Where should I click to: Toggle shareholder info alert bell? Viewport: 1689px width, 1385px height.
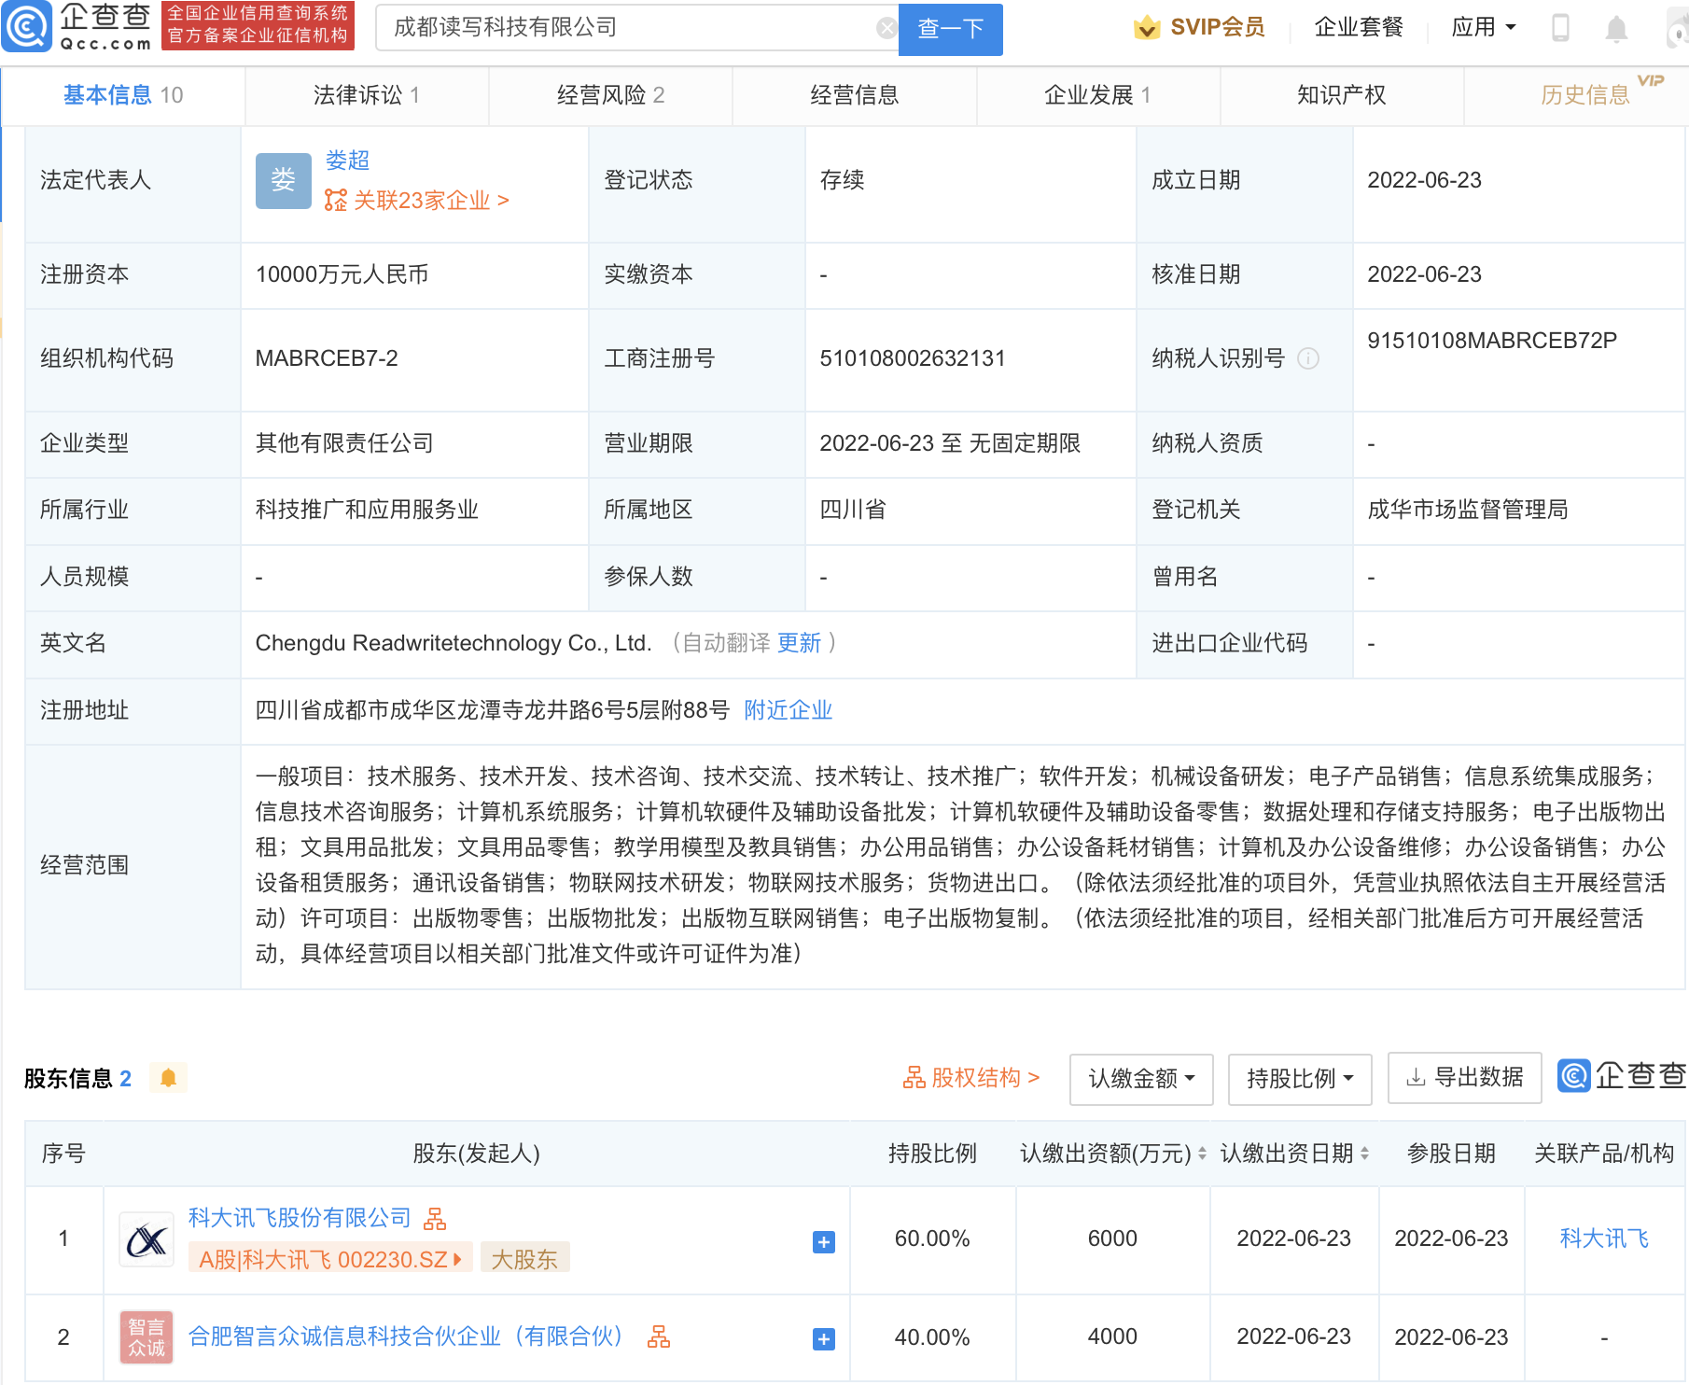point(168,1078)
